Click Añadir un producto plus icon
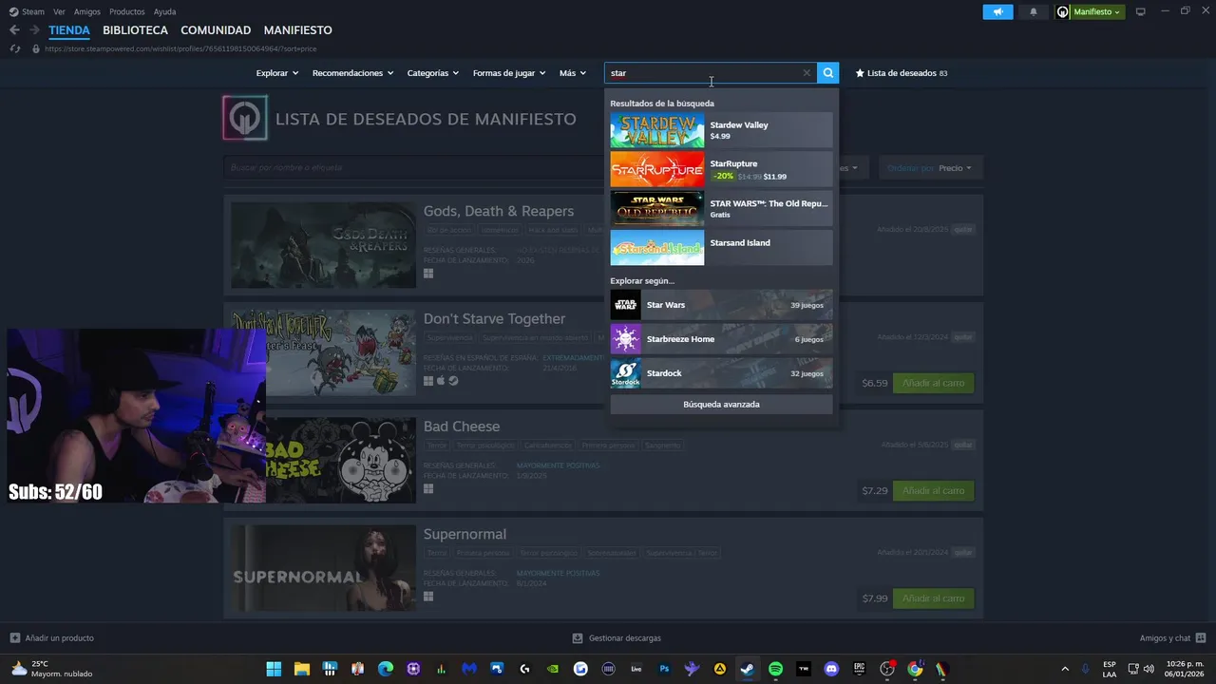 [x=14, y=638]
